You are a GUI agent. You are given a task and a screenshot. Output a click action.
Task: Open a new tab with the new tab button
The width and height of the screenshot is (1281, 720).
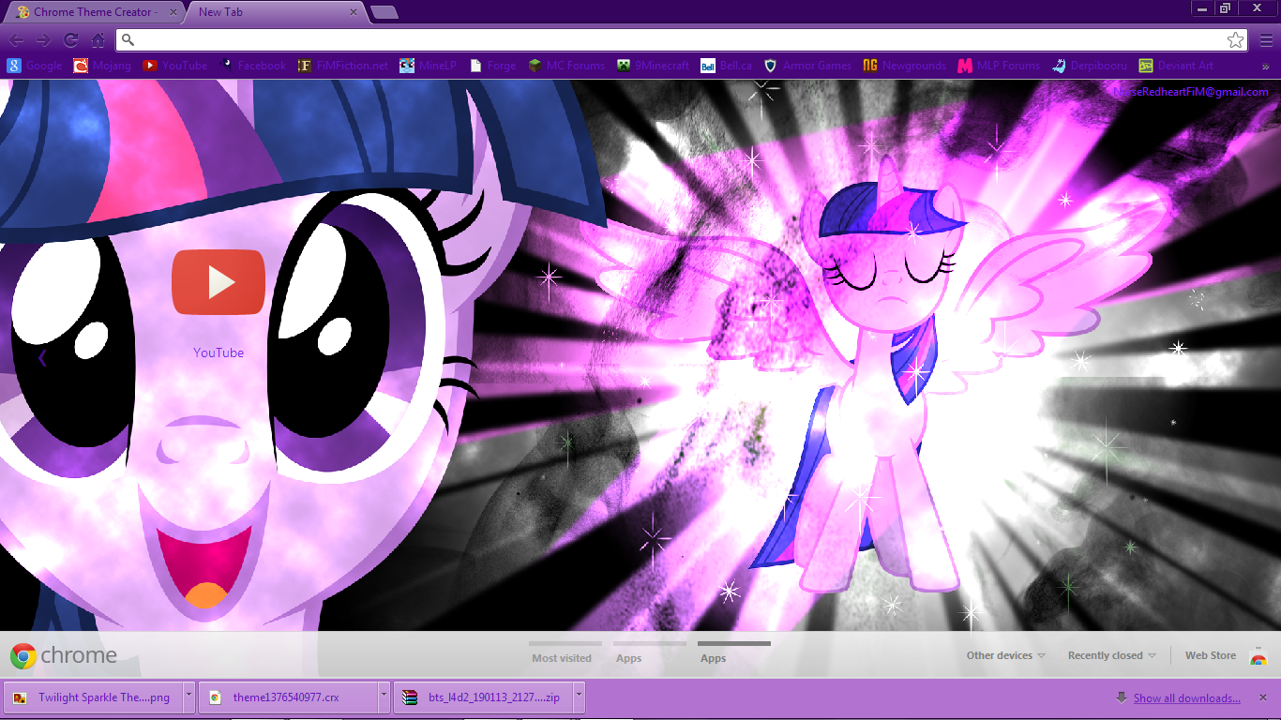(x=384, y=12)
